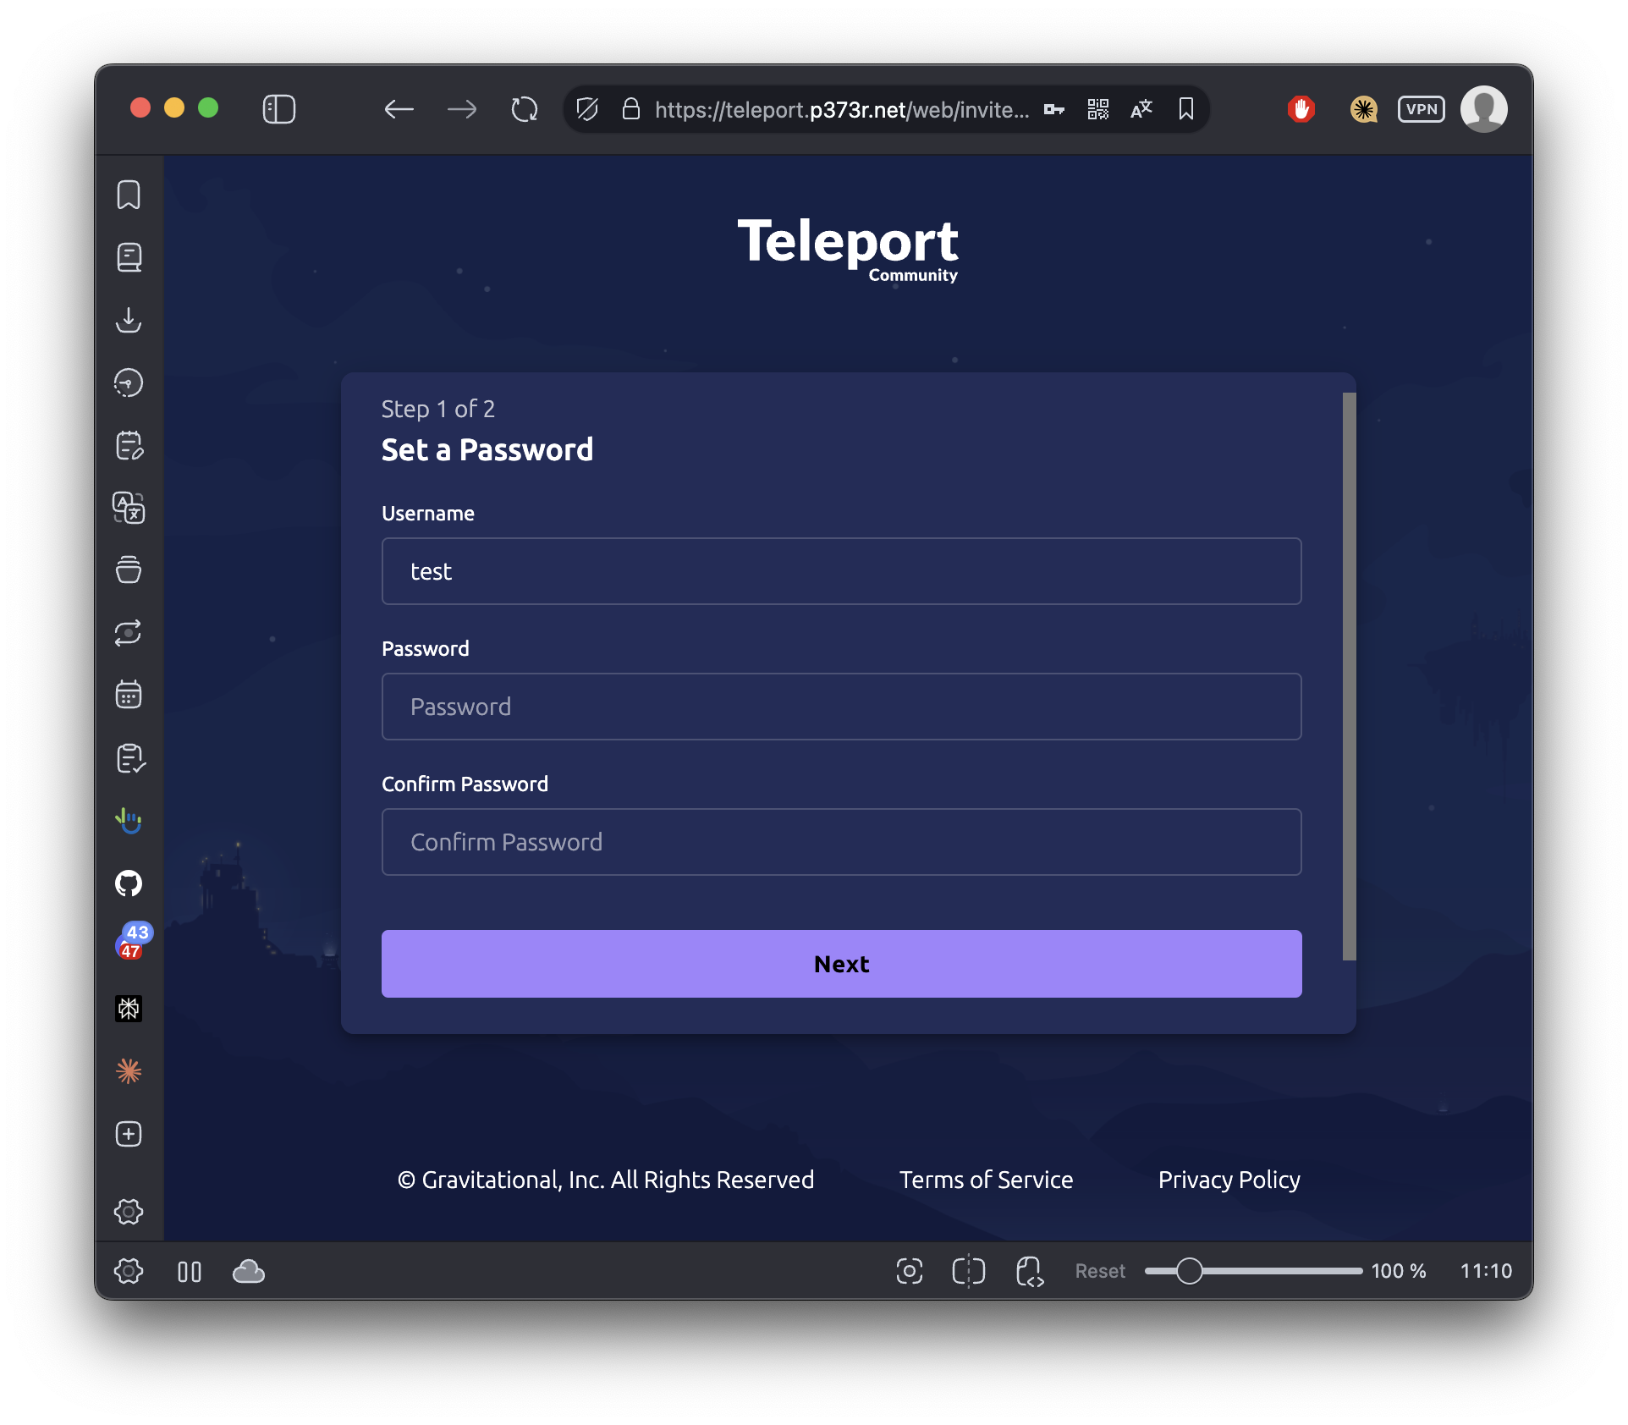Image resolution: width=1628 pixels, height=1425 pixels.
Task: Open the GitHub web panel
Action: pyautogui.click(x=129, y=883)
